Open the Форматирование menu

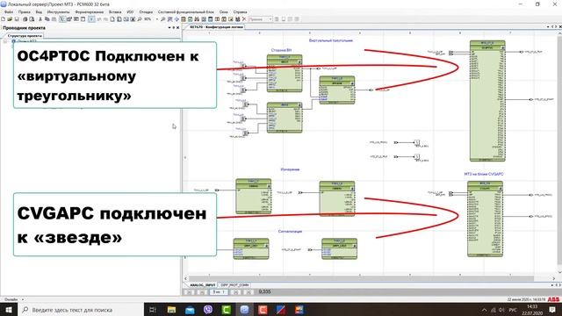click(90, 11)
